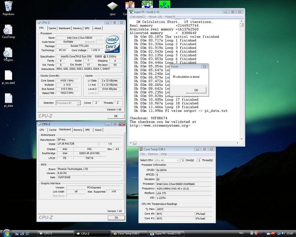This screenshot has width=296, height=237.
Task: Click the red security alert tray icon
Action: 256,233
